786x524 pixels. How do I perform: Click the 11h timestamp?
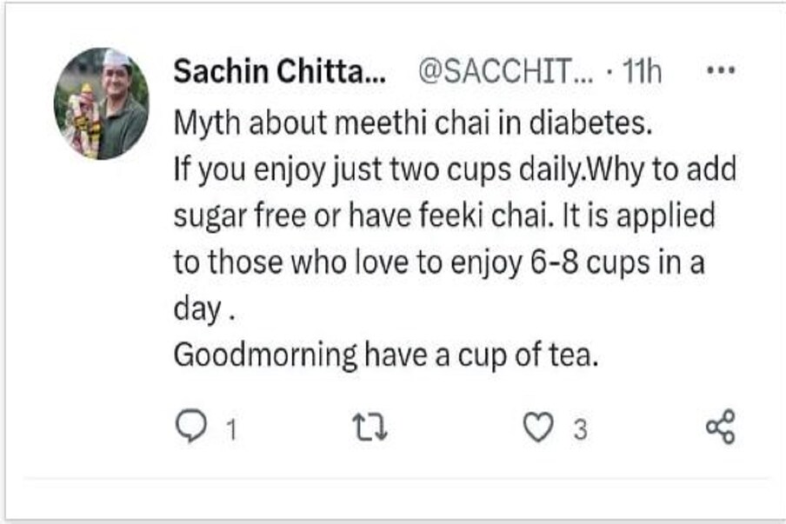(642, 71)
